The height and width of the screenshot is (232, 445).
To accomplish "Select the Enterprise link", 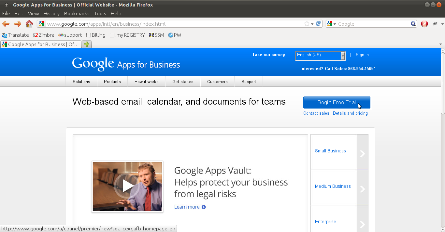I will tap(325, 222).
